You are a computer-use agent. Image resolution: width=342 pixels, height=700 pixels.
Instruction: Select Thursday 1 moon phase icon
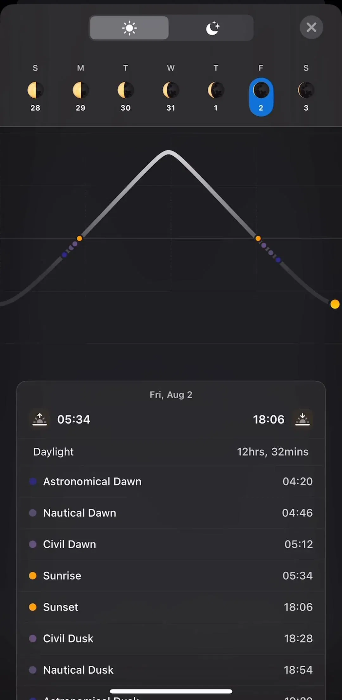216,90
